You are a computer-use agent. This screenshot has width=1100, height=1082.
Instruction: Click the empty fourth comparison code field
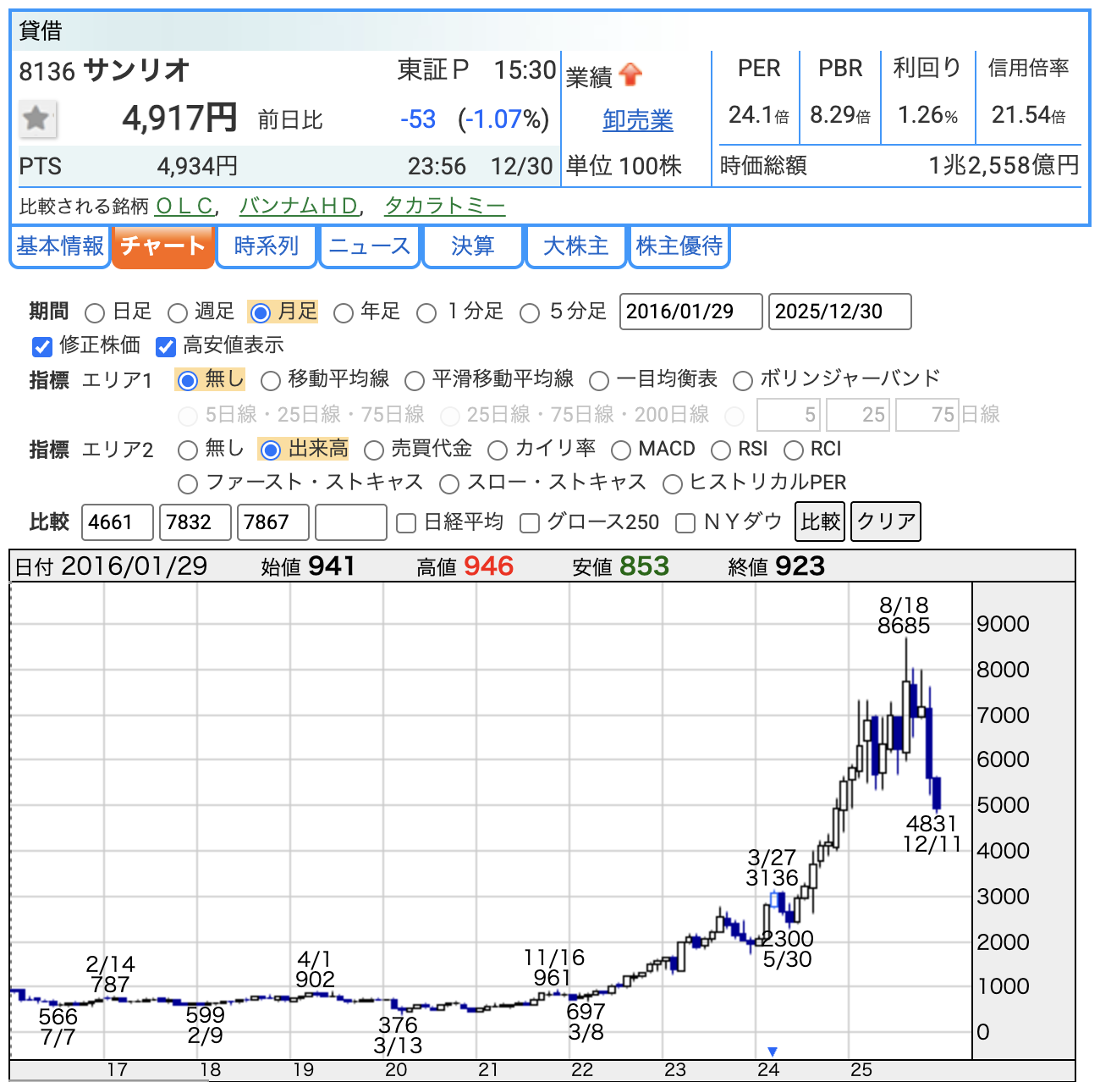tap(350, 522)
